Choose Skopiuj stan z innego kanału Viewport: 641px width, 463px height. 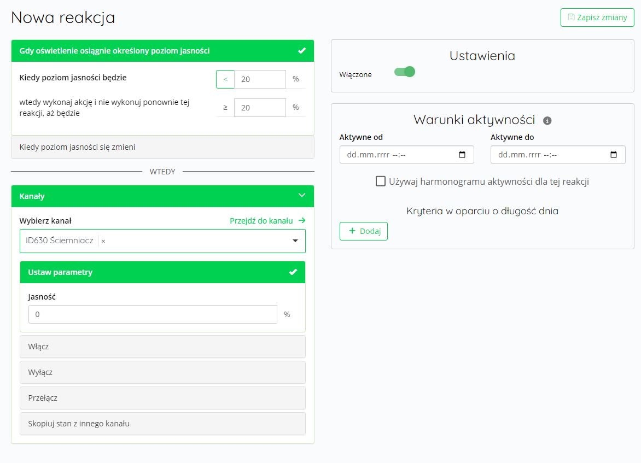[162, 424]
